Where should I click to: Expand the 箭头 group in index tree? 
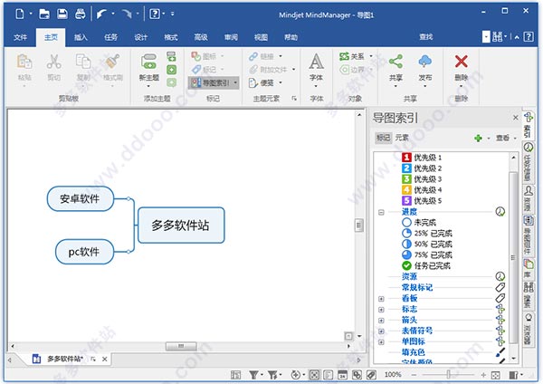[381, 320]
